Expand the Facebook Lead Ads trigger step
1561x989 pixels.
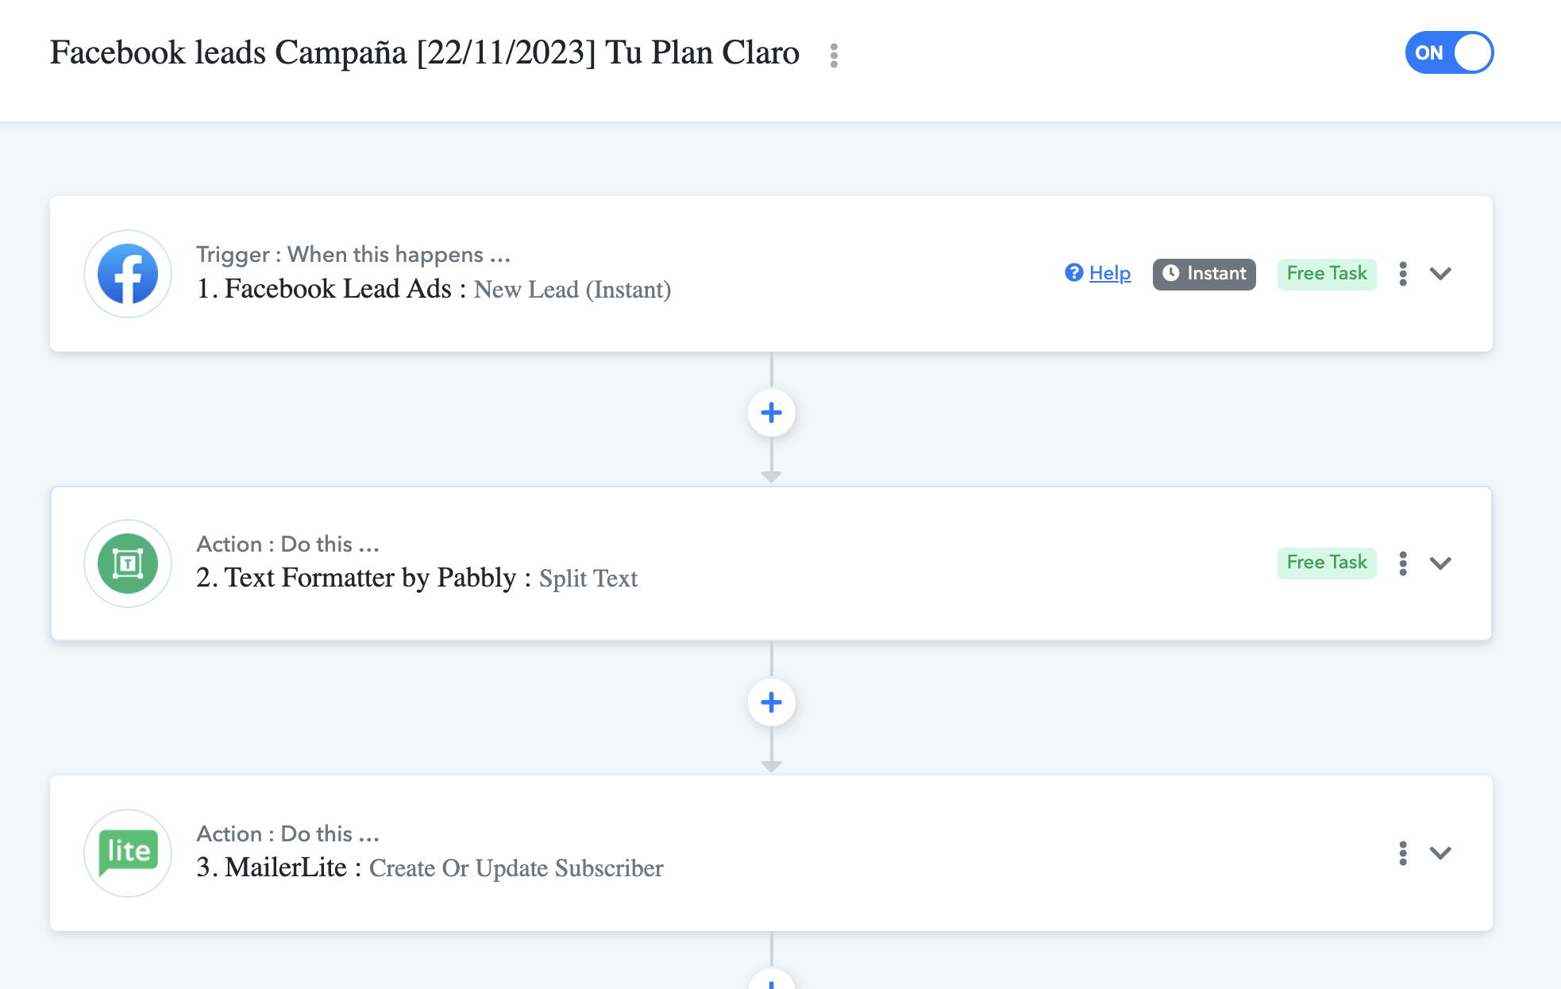click(x=1440, y=274)
